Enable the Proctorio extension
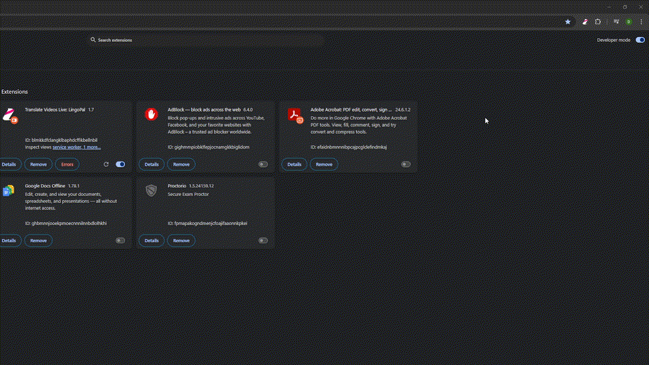 click(263, 241)
